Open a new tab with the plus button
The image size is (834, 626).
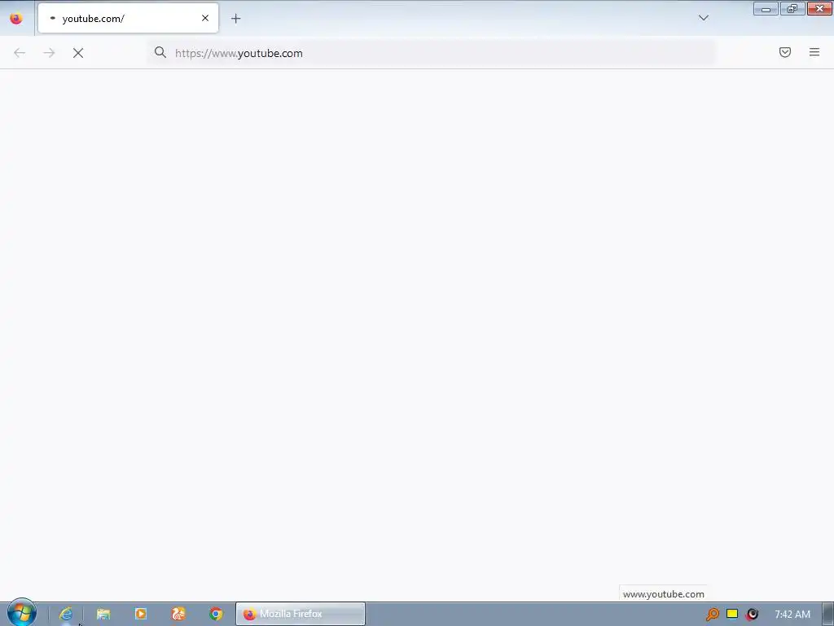pos(235,19)
